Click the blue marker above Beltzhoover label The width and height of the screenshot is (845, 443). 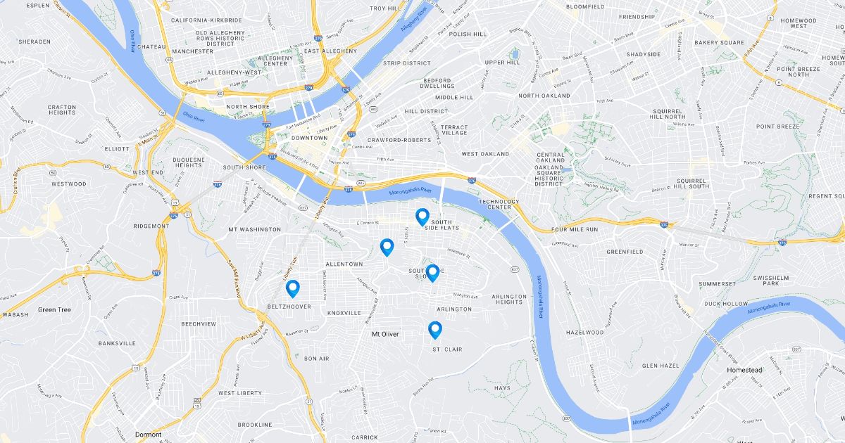[292, 289]
